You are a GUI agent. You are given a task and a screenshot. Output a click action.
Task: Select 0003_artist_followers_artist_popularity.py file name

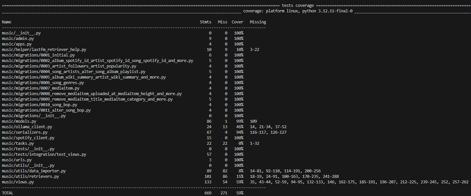[x=69, y=66]
